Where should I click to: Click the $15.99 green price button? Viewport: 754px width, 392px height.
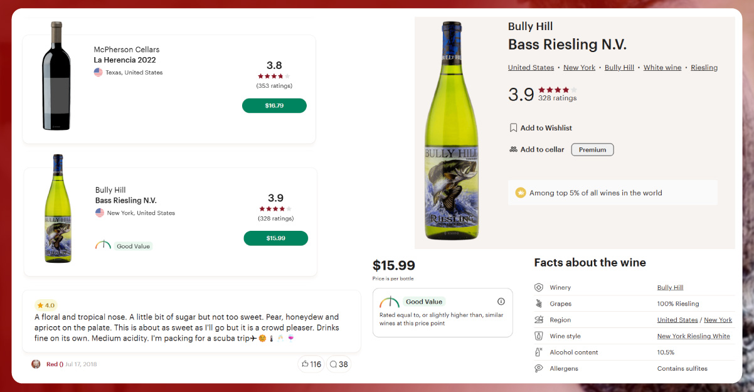(275, 238)
